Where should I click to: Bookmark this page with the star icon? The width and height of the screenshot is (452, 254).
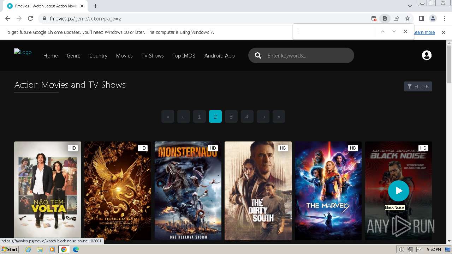coord(408,18)
